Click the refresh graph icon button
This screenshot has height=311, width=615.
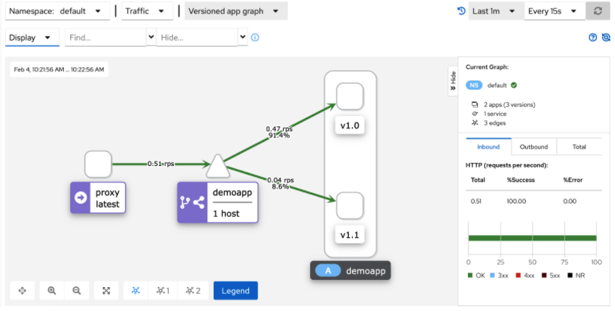(598, 11)
